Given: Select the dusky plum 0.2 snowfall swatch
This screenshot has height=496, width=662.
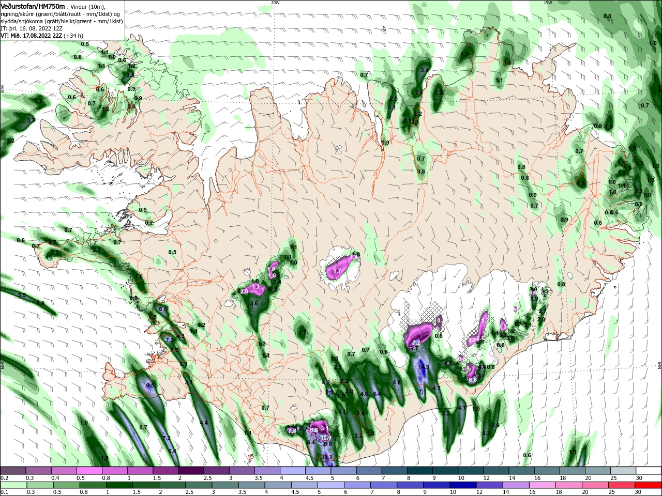Looking at the screenshot, I should [13, 471].
